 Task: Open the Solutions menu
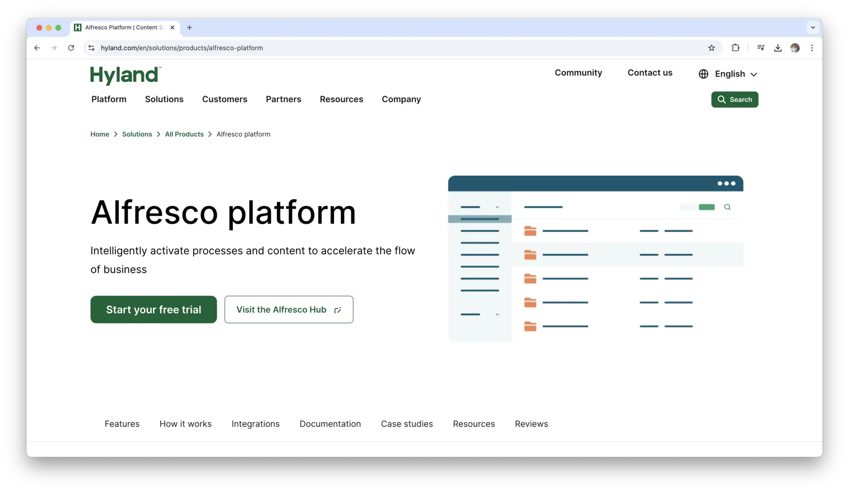(164, 99)
